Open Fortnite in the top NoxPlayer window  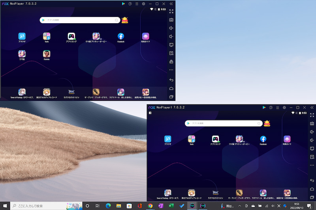[x=47, y=54]
